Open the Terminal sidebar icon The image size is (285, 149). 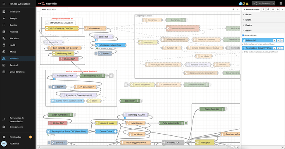(x=4, y=65)
